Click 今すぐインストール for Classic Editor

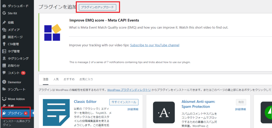[124, 102]
